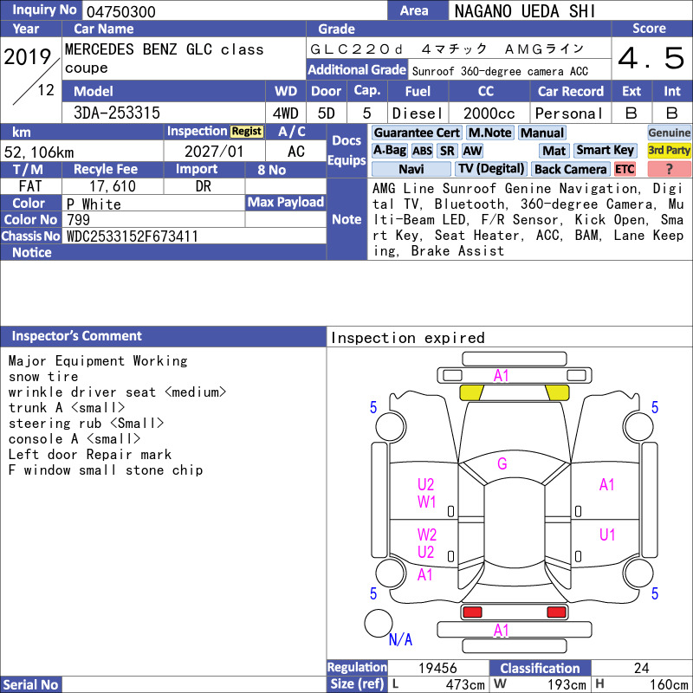Click the empty Max Payload field
The height and width of the screenshot is (693, 693).
pyautogui.click(x=286, y=219)
